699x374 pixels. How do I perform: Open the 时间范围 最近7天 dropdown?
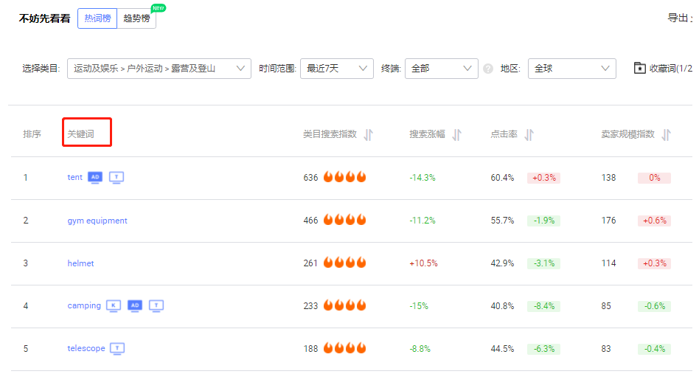click(x=336, y=69)
